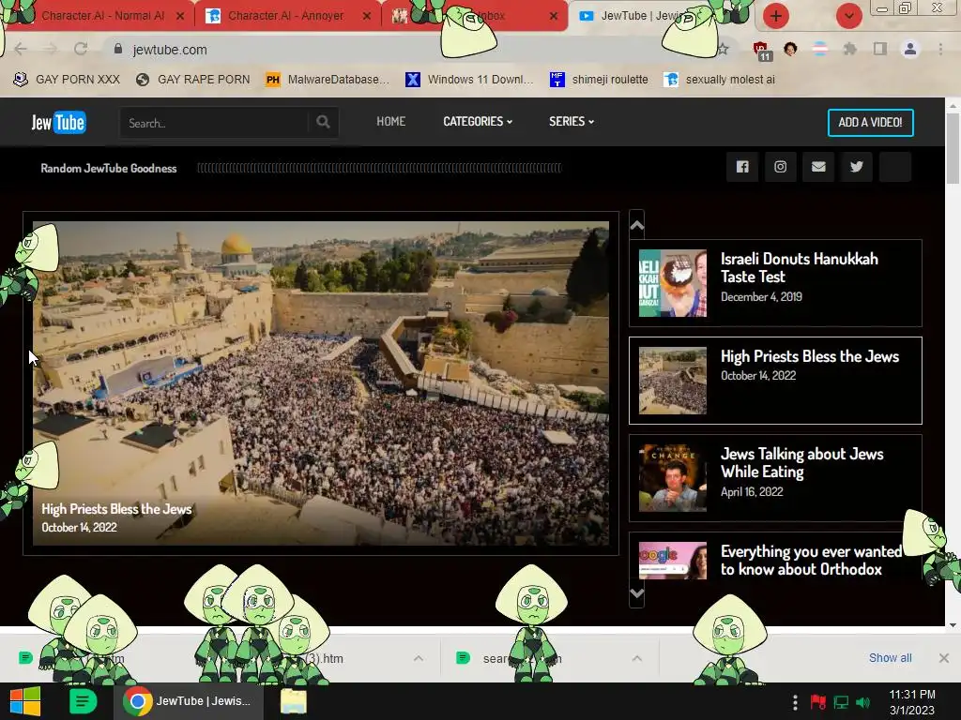This screenshot has width=961, height=720.
Task: Open the JewTube logo home link
Action: pyautogui.click(x=59, y=123)
